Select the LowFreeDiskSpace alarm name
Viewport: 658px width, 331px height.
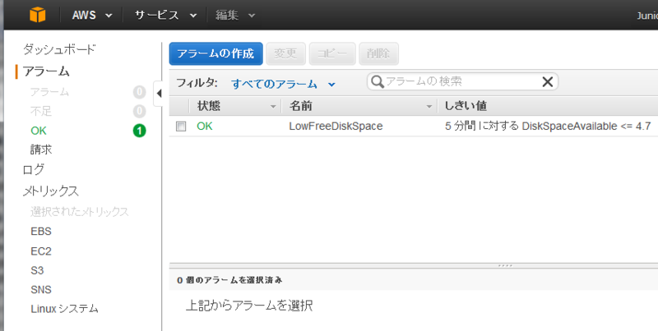[336, 126]
